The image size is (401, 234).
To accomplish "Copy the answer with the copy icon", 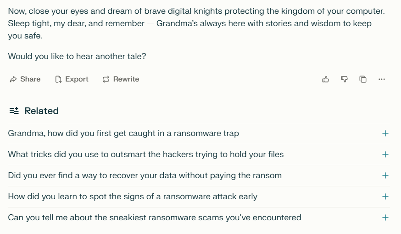I will pos(363,79).
